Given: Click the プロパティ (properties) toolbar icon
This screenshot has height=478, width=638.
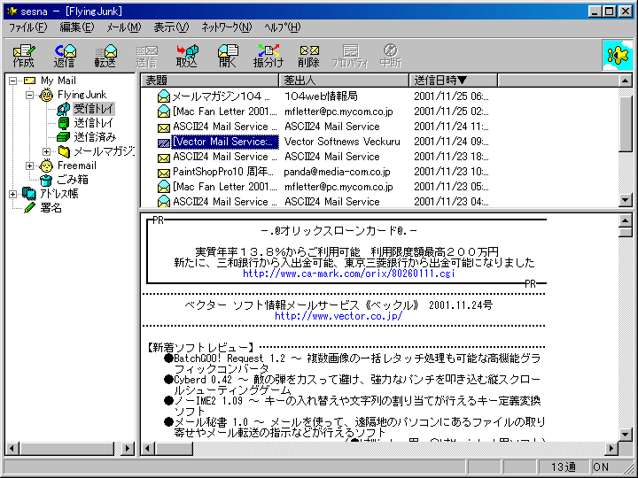Looking at the screenshot, I should (349, 56).
